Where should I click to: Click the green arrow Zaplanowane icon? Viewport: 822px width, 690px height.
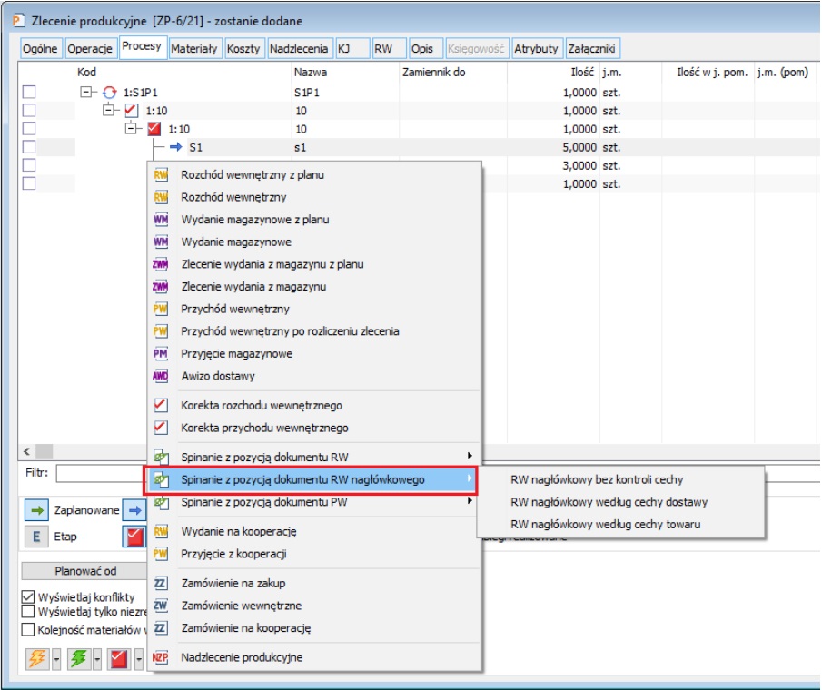[36, 510]
